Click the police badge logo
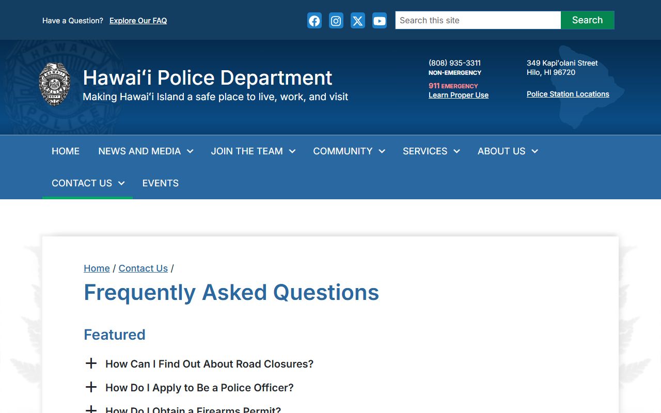661x413 pixels. (55, 85)
